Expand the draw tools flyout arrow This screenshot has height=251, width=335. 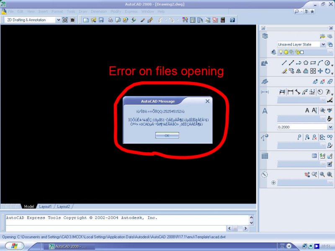332,65
